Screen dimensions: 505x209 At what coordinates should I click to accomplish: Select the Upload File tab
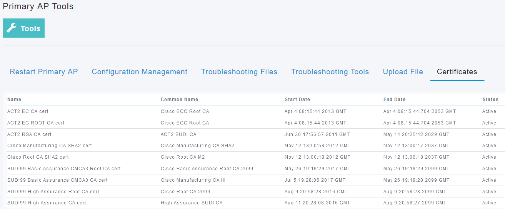(403, 72)
